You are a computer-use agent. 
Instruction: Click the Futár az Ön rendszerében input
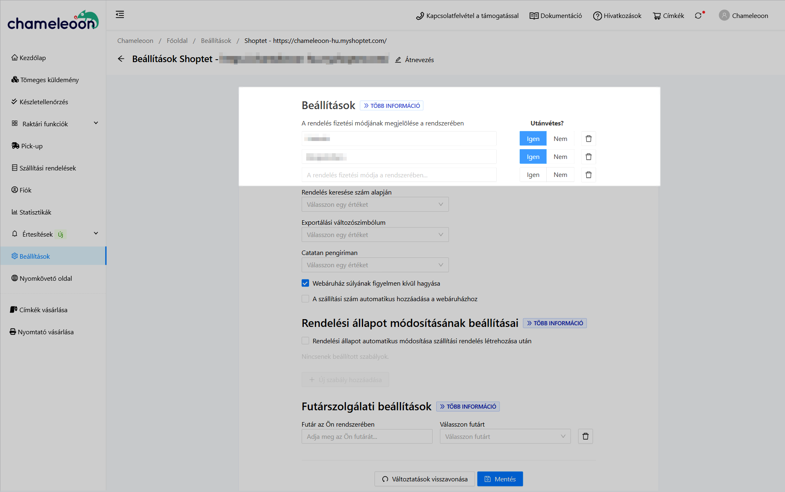point(367,436)
